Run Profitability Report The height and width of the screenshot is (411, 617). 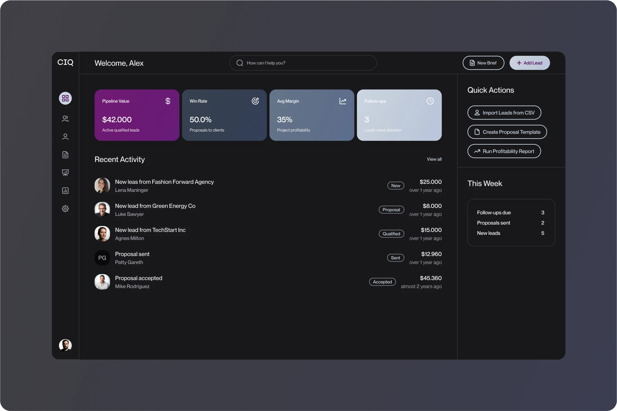(504, 151)
